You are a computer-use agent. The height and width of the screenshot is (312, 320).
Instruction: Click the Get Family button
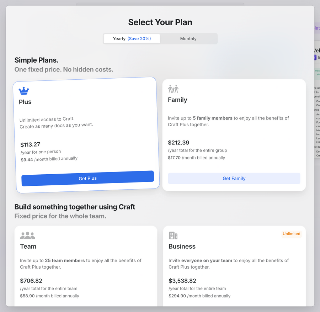pyautogui.click(x=234, y=178)
